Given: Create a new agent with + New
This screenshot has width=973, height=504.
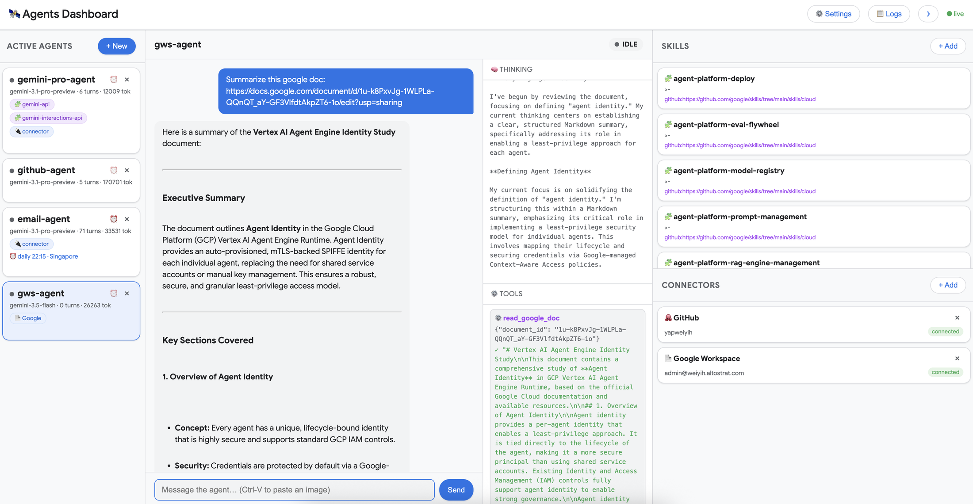Looking at the screenshot, I should pos(117,46).
